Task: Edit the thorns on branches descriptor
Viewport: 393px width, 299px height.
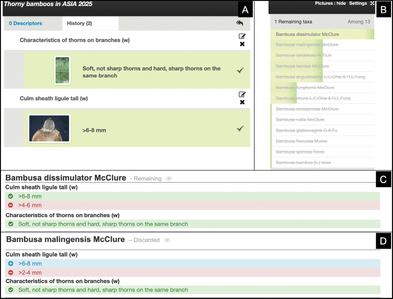Action: 242,36
